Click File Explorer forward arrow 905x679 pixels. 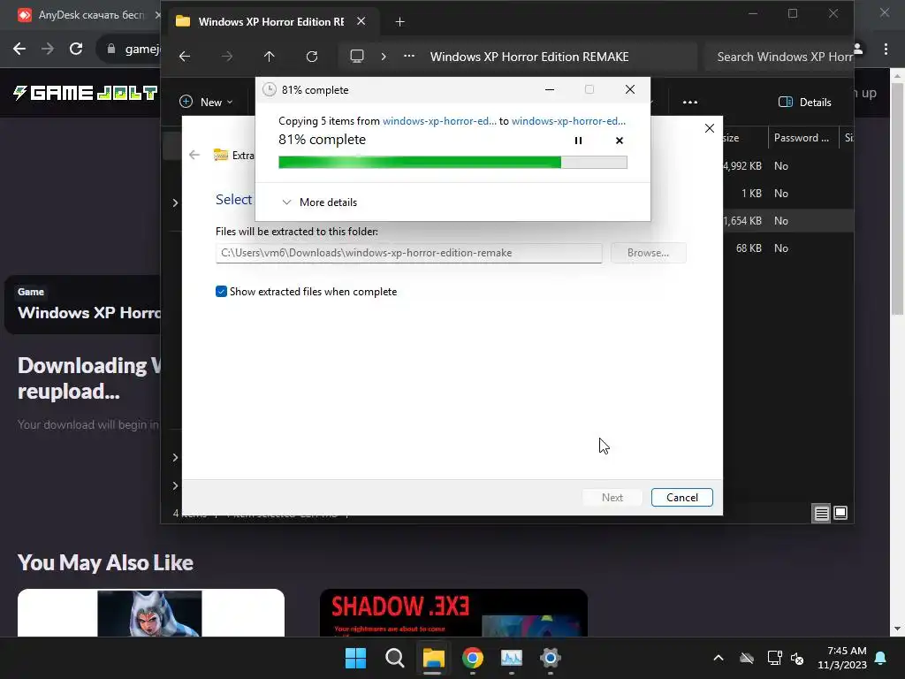pyautogui.click(x=227, y=57)
